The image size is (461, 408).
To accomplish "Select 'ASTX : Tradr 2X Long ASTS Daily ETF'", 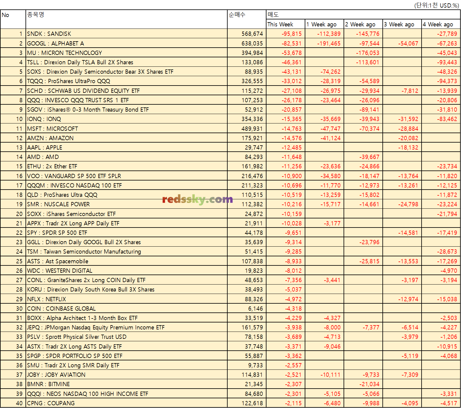I will pyautogui.click(x=127, y=346).
